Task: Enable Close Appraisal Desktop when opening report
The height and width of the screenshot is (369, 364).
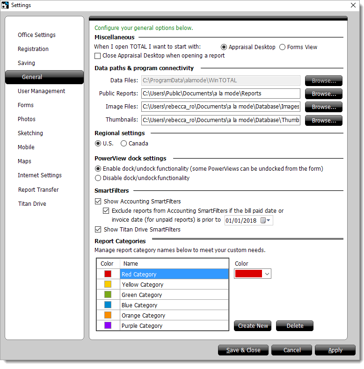Action: pos(98,56)
